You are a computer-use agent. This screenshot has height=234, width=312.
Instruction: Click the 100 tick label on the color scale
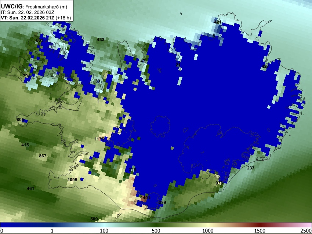coord(104,231)
